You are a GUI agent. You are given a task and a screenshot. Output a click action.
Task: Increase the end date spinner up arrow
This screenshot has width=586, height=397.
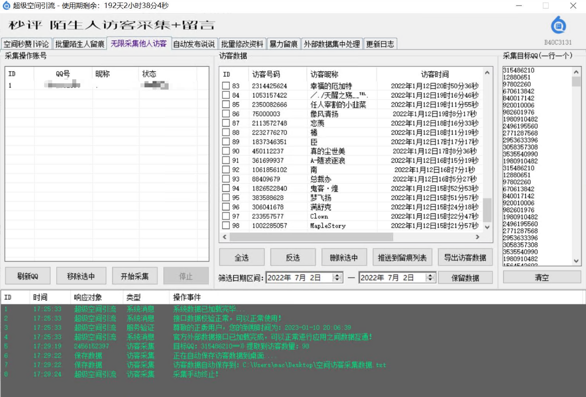click(430, 275)
